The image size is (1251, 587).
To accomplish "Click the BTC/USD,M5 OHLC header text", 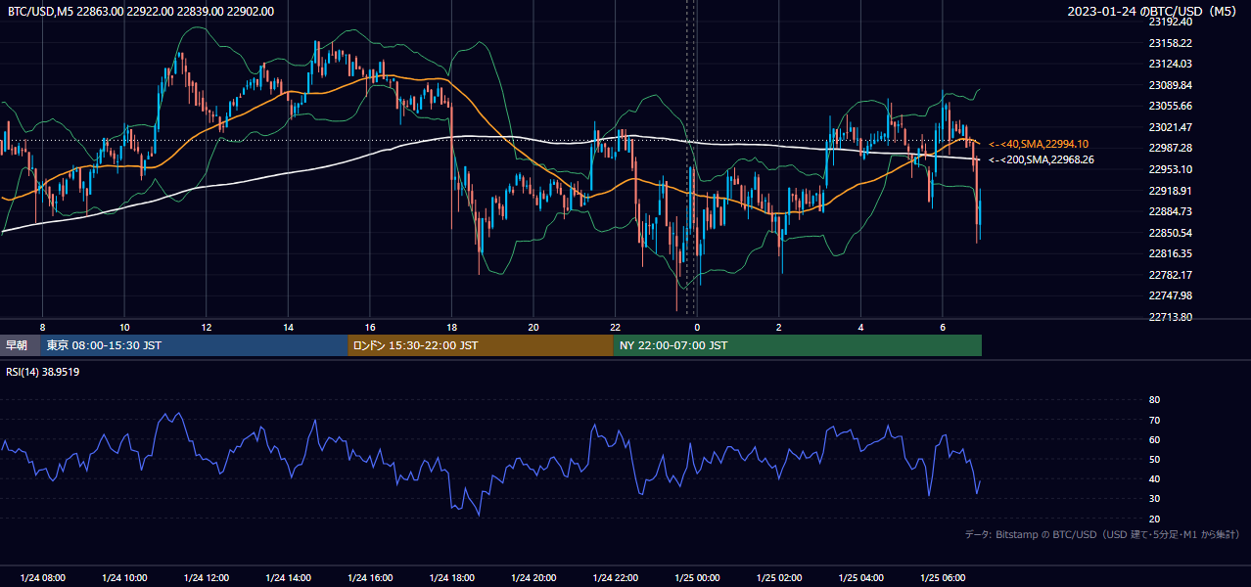I will 141,12.
